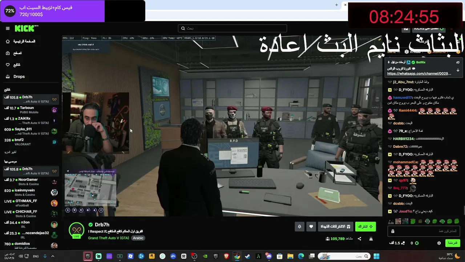
Task: Click the Arabic language tag
Action: point(138,238)
